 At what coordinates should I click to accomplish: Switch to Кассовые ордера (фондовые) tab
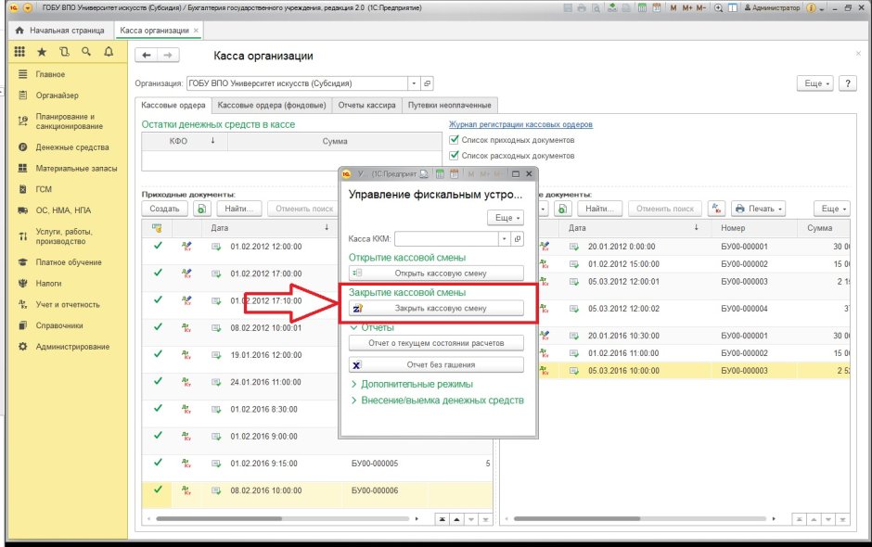point(272,105)
